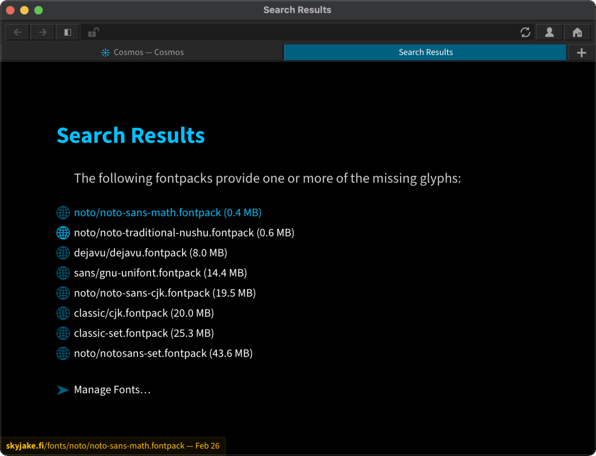
Task: Open noto/noto-traditional-nushu.fontpack link
Action: [x=184, y=233]
